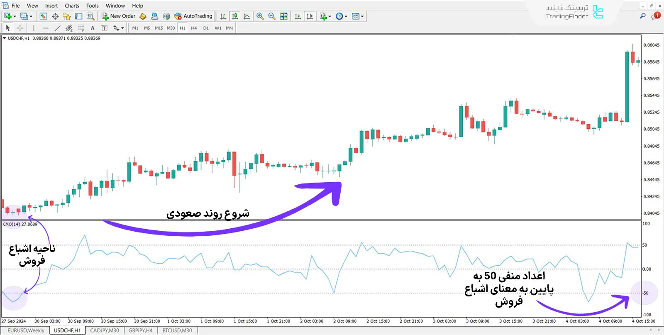Screen dimensions: 664x335
Task: Select the horizontal line drawing tool
Action: coord(46,28)
